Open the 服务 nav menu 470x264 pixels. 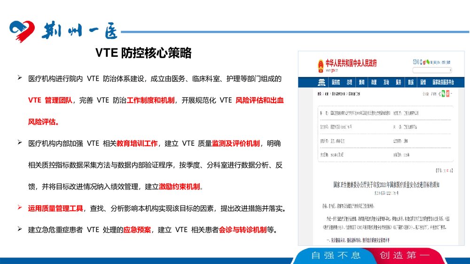pos(399,83)
